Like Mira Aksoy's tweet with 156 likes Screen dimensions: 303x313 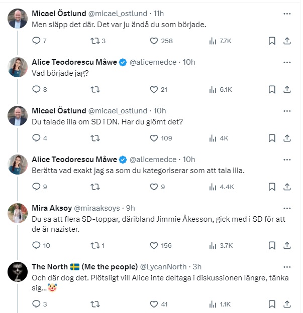154,245
